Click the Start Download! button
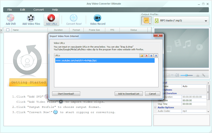This screenshot has height=133, width=212. coord(66,94)
